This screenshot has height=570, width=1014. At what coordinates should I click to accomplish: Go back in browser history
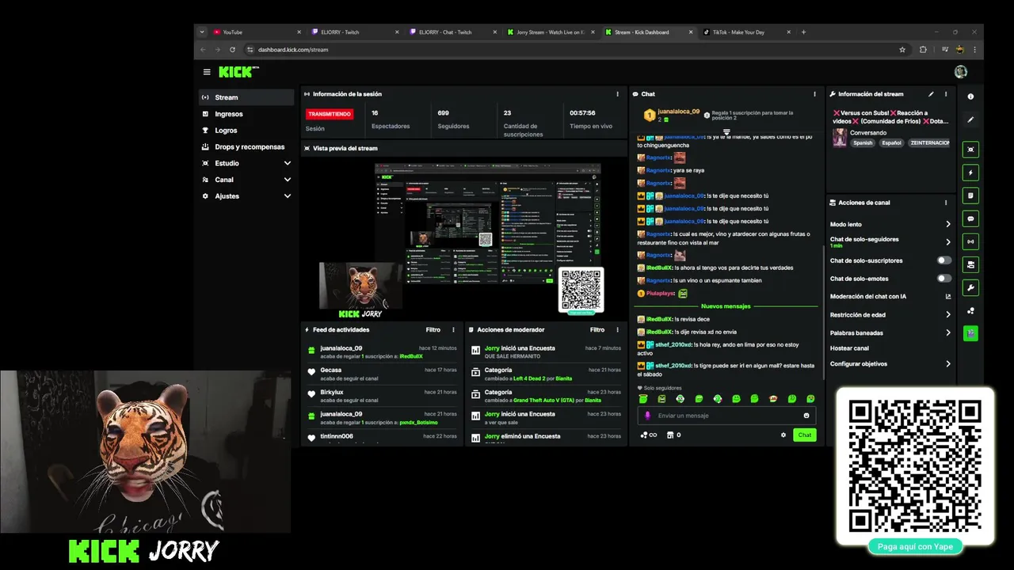[x=203, y=49]
